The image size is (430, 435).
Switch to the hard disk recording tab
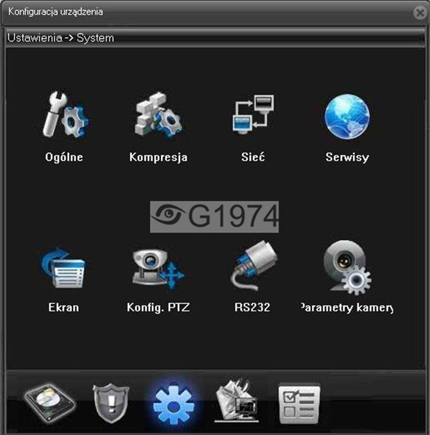point(49,403)
